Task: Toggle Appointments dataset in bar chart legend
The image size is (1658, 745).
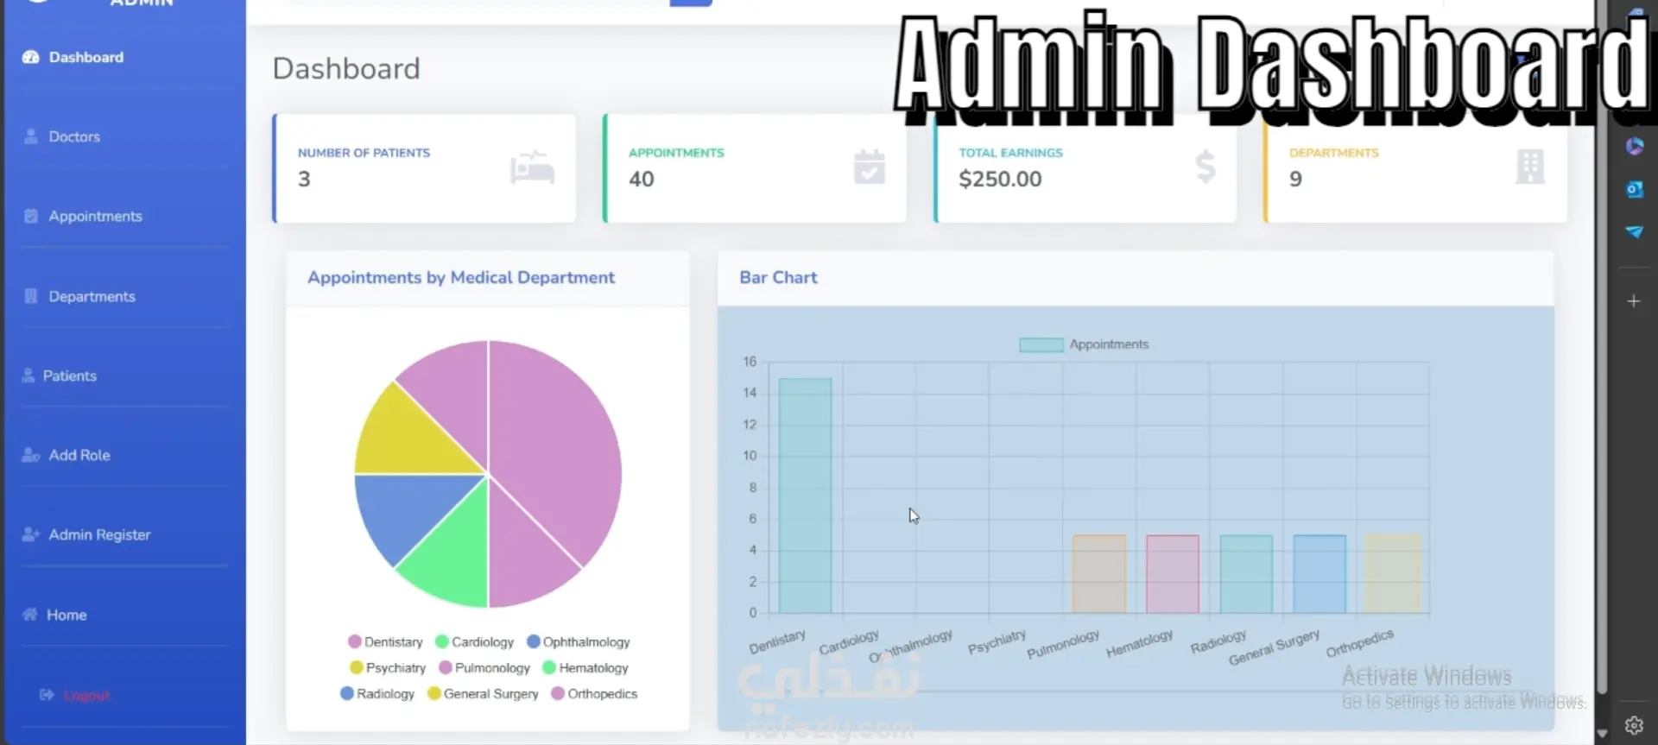Action: pos(1084,344)
